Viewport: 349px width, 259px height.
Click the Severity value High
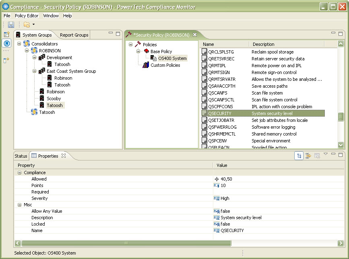point(225,198)
